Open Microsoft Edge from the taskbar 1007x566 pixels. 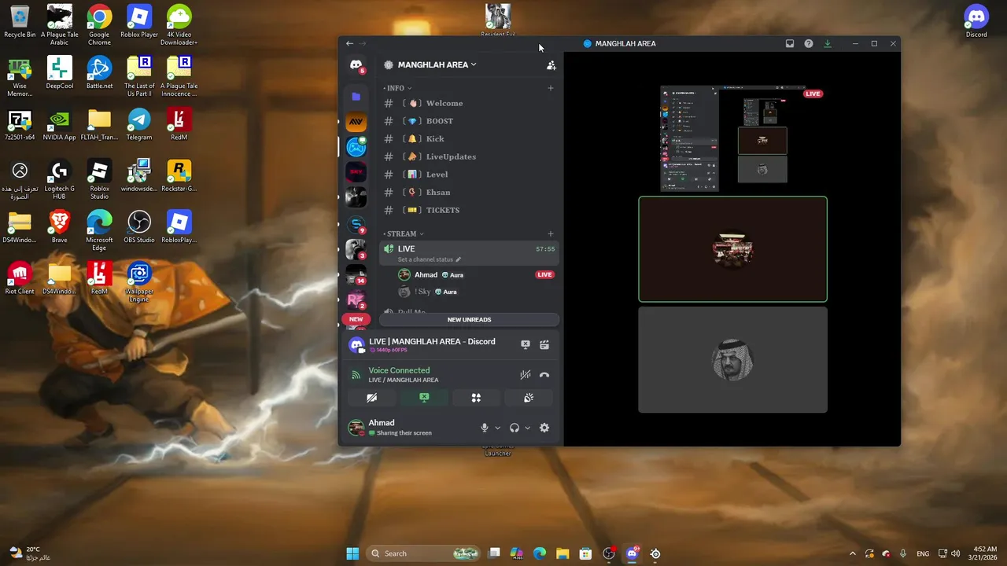pos(540,553)
